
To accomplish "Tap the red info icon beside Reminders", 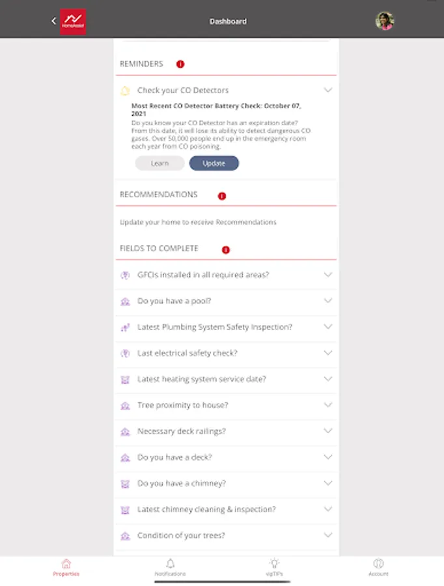I will pyautogui.click(x=180, y=64).
